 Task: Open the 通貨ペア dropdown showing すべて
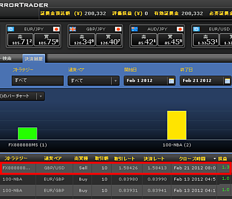tap(93, 80)
